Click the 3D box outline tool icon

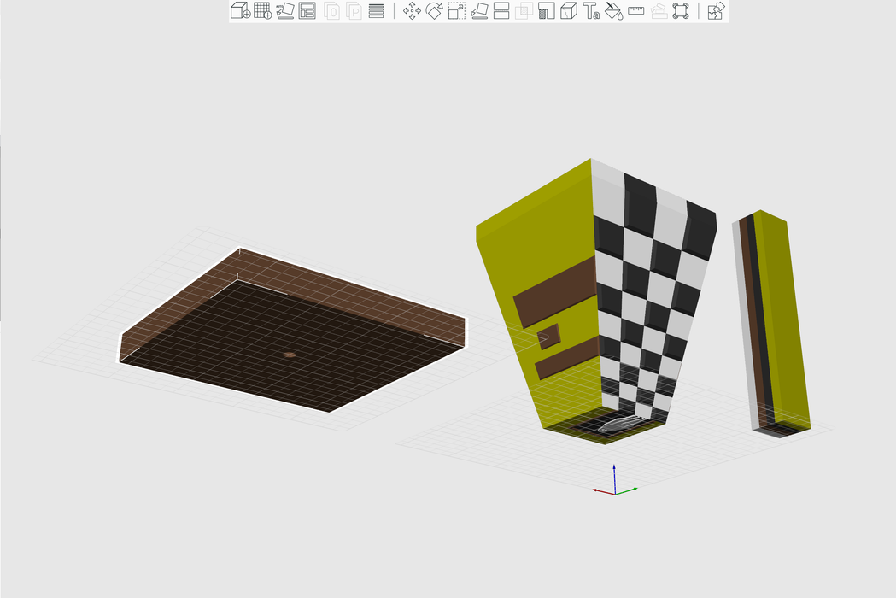(x=569, y=11)
